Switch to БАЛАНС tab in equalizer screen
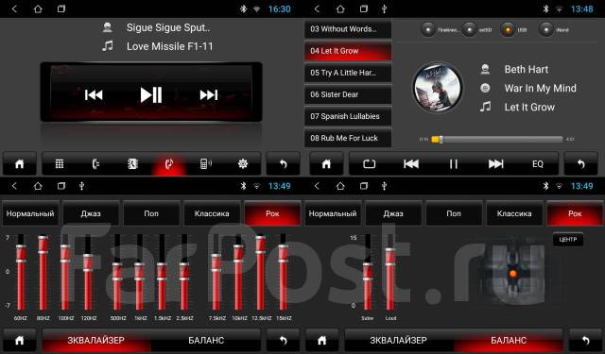Viewport: 605px width, 354px height. tap(206, 340)
